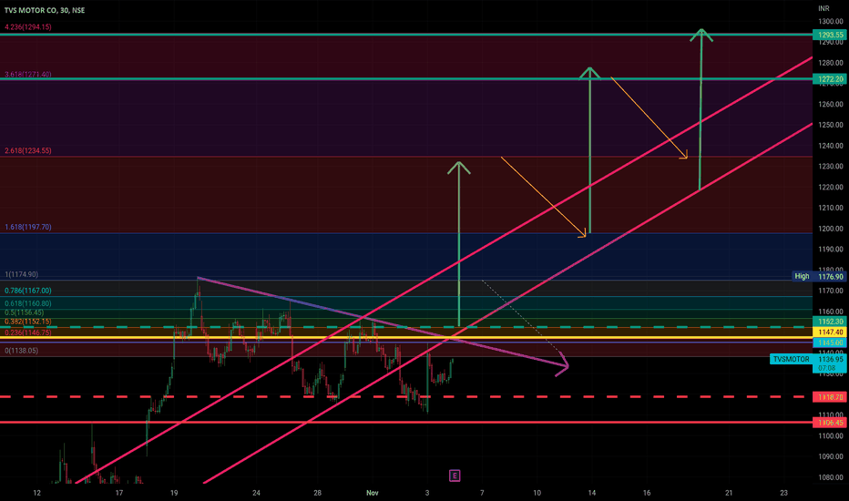Click the cyan 1145.00 price tag

coord(830,343)
